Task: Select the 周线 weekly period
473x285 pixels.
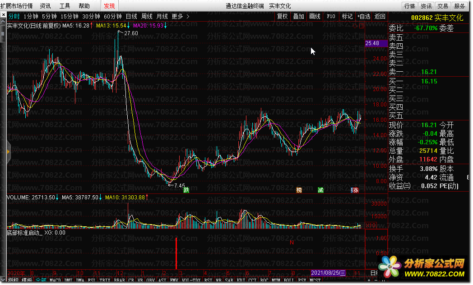Action: 147,16
